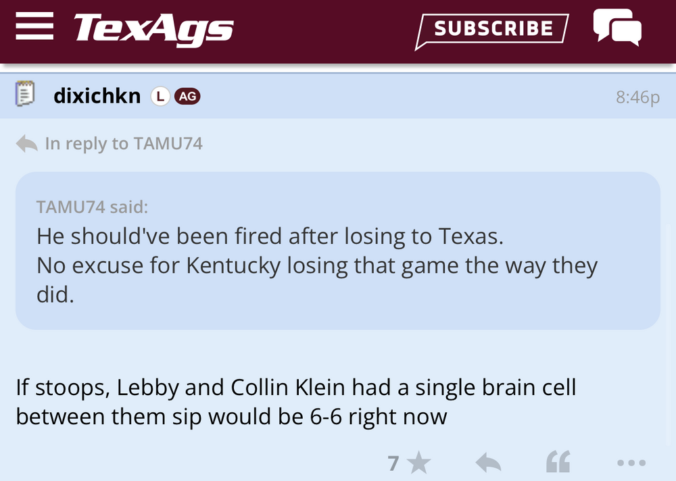
Task: Open the ellipsis more options menu
Action: click(x=631, y=463)
